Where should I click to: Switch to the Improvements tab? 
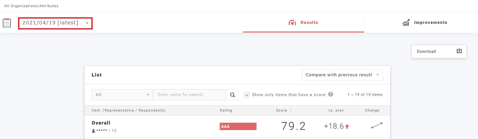pos(425,23)
